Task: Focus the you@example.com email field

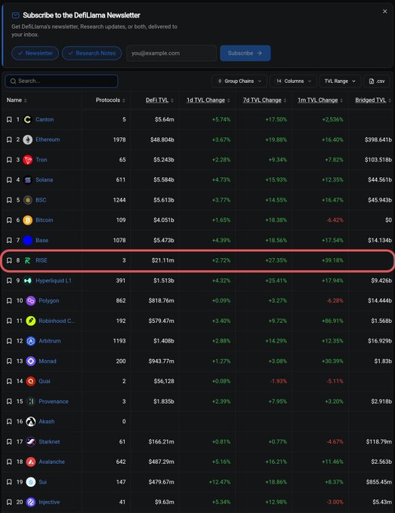Action: pyautogui.click(x=171, y=53)
